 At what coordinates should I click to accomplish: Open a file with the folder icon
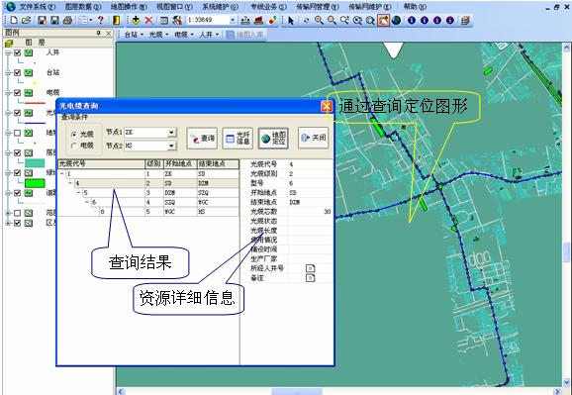[26, 20]
